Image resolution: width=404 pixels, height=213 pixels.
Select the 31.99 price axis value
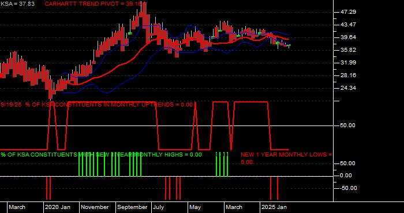coord(349,63)
